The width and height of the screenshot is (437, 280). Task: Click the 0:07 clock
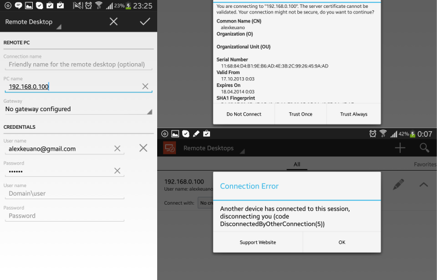(x=425, y=134)
